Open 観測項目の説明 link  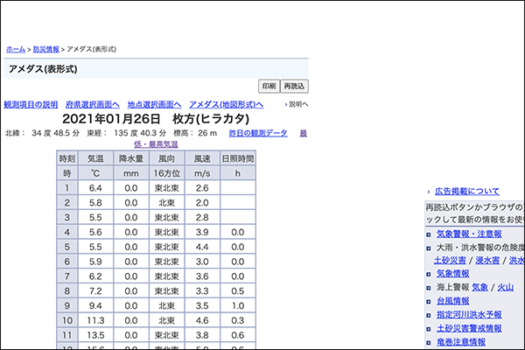(31, 104)
